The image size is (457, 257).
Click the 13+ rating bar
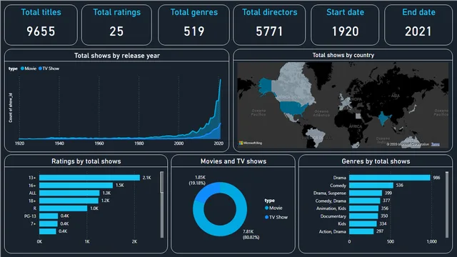click(89, 178)
